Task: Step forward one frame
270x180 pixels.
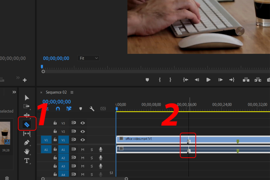Action: click(220, 80)
